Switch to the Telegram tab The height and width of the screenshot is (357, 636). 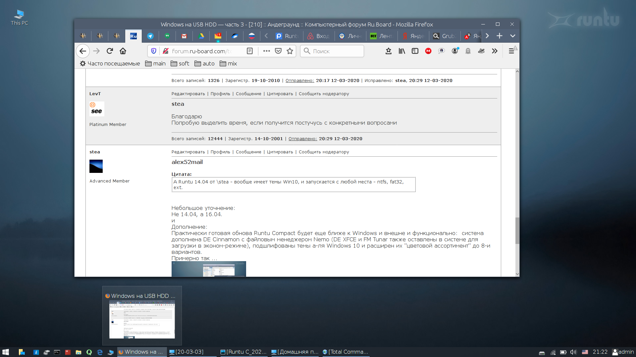click(x=150, y=36)
